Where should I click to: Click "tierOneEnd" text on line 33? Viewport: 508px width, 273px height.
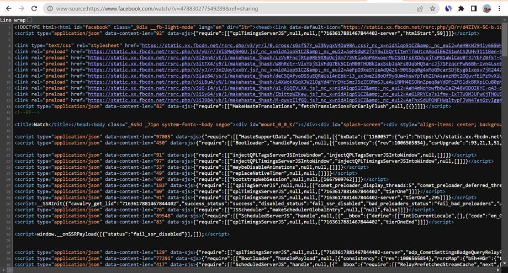[399, 222]
